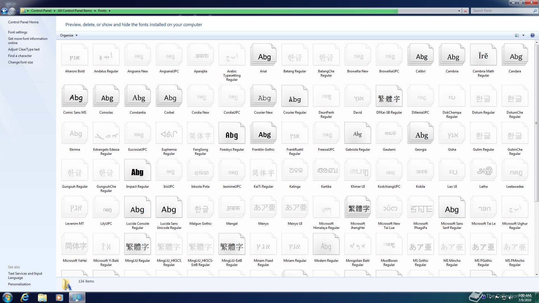This screenshot has width=539, height=303.
Task: Click All Control Panel Items breadcrumb
Action: pyautogui.click(x=75, y=11)
